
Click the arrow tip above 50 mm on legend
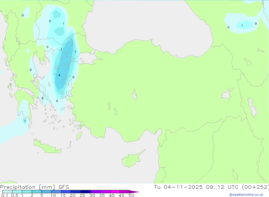coord(134,192)
